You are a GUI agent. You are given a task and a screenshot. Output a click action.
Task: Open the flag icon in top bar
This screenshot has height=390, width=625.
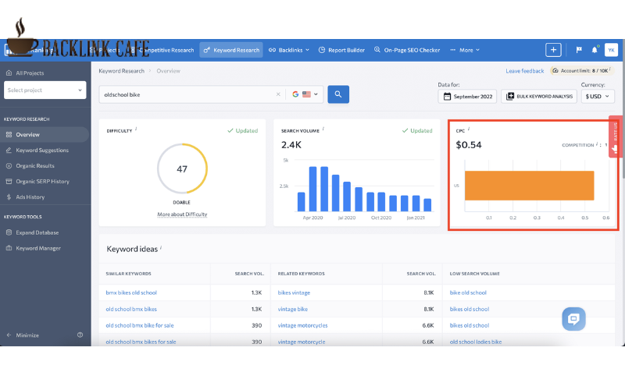coord(579,50)
